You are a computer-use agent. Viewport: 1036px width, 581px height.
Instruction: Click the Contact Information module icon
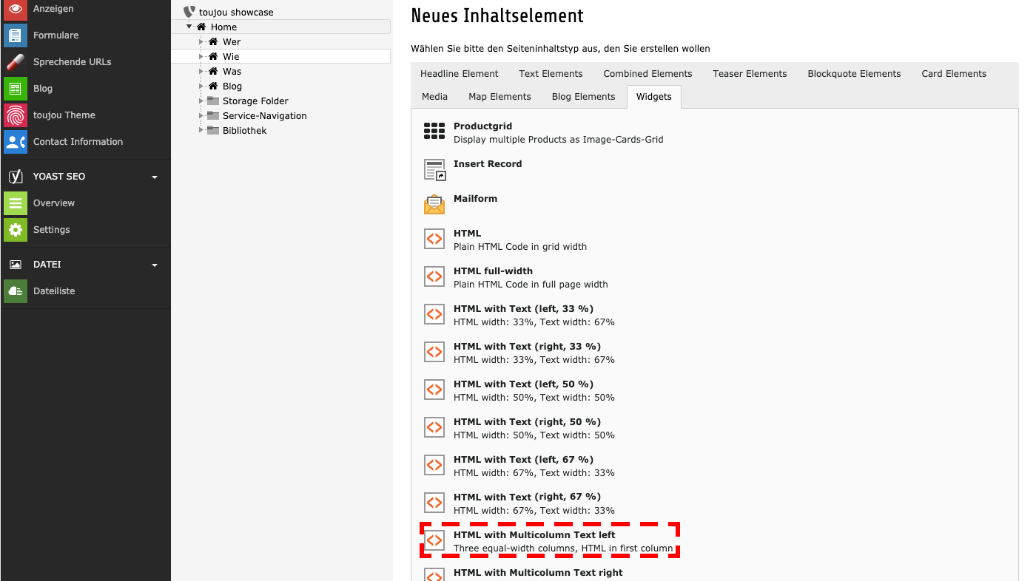(x=15, y=142)
